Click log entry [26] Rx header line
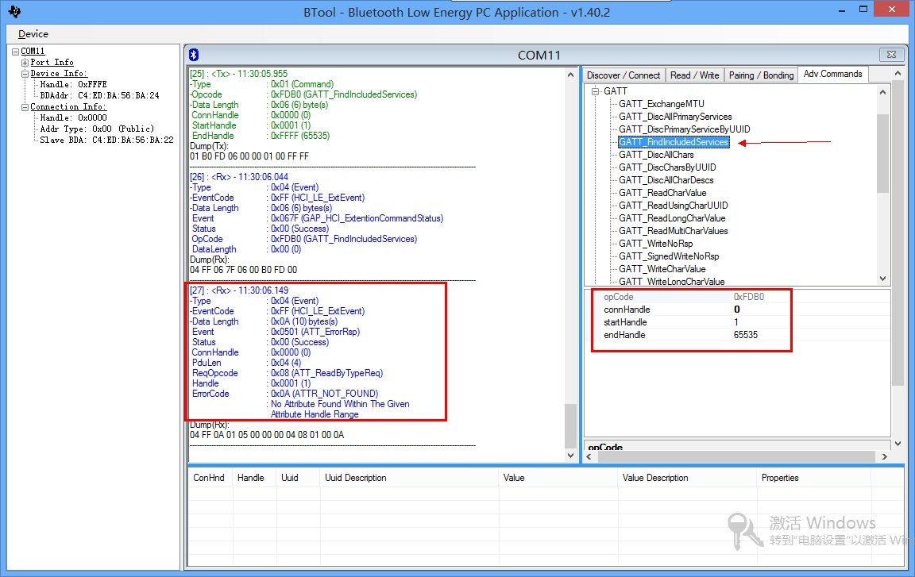 [238, 177]
